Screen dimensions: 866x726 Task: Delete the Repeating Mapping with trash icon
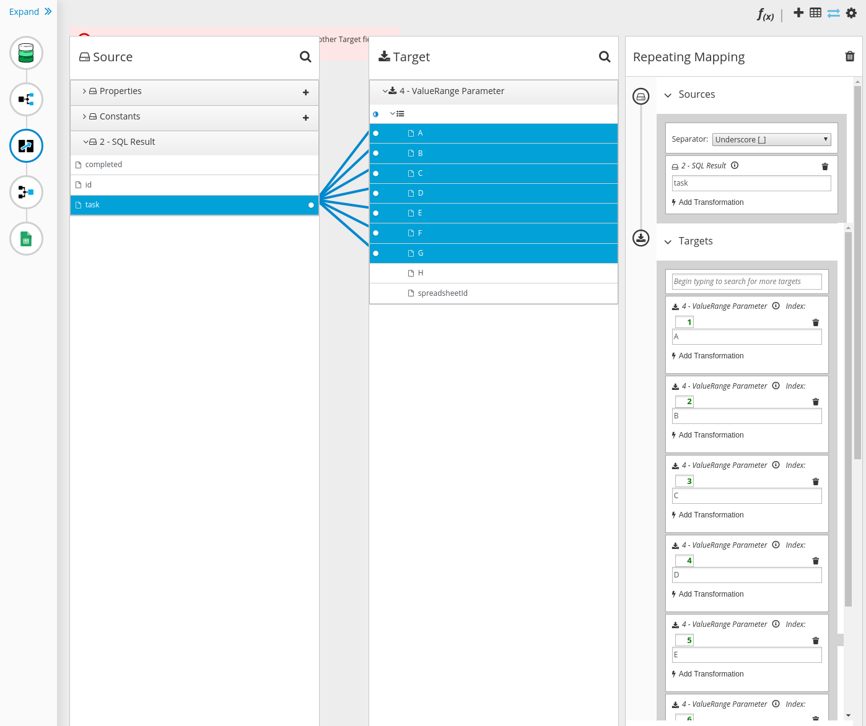(850, 57)
